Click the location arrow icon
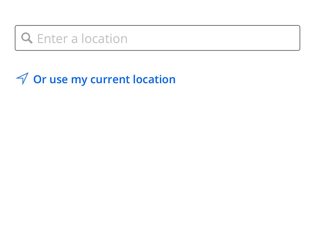This screenshot has width=315, height=236. click(x=22, y=79)
